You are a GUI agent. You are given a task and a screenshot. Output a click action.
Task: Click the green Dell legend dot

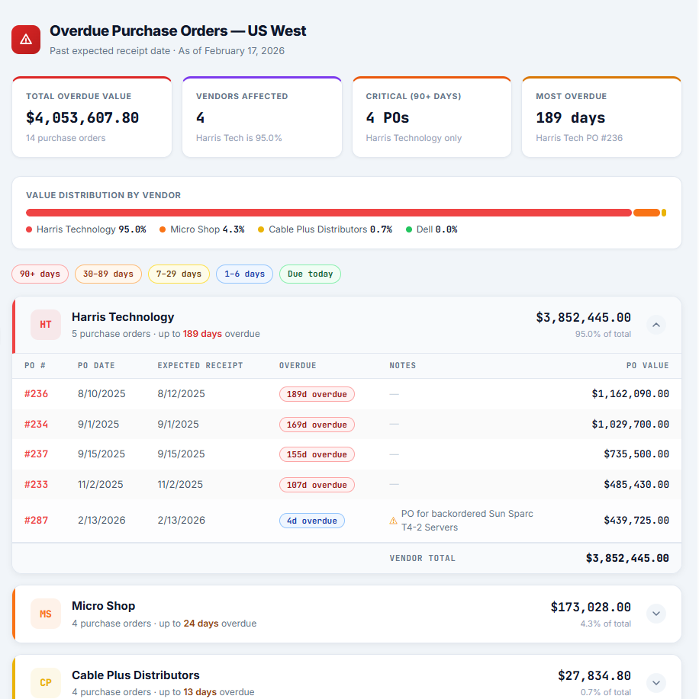click(x=409, y=229)
